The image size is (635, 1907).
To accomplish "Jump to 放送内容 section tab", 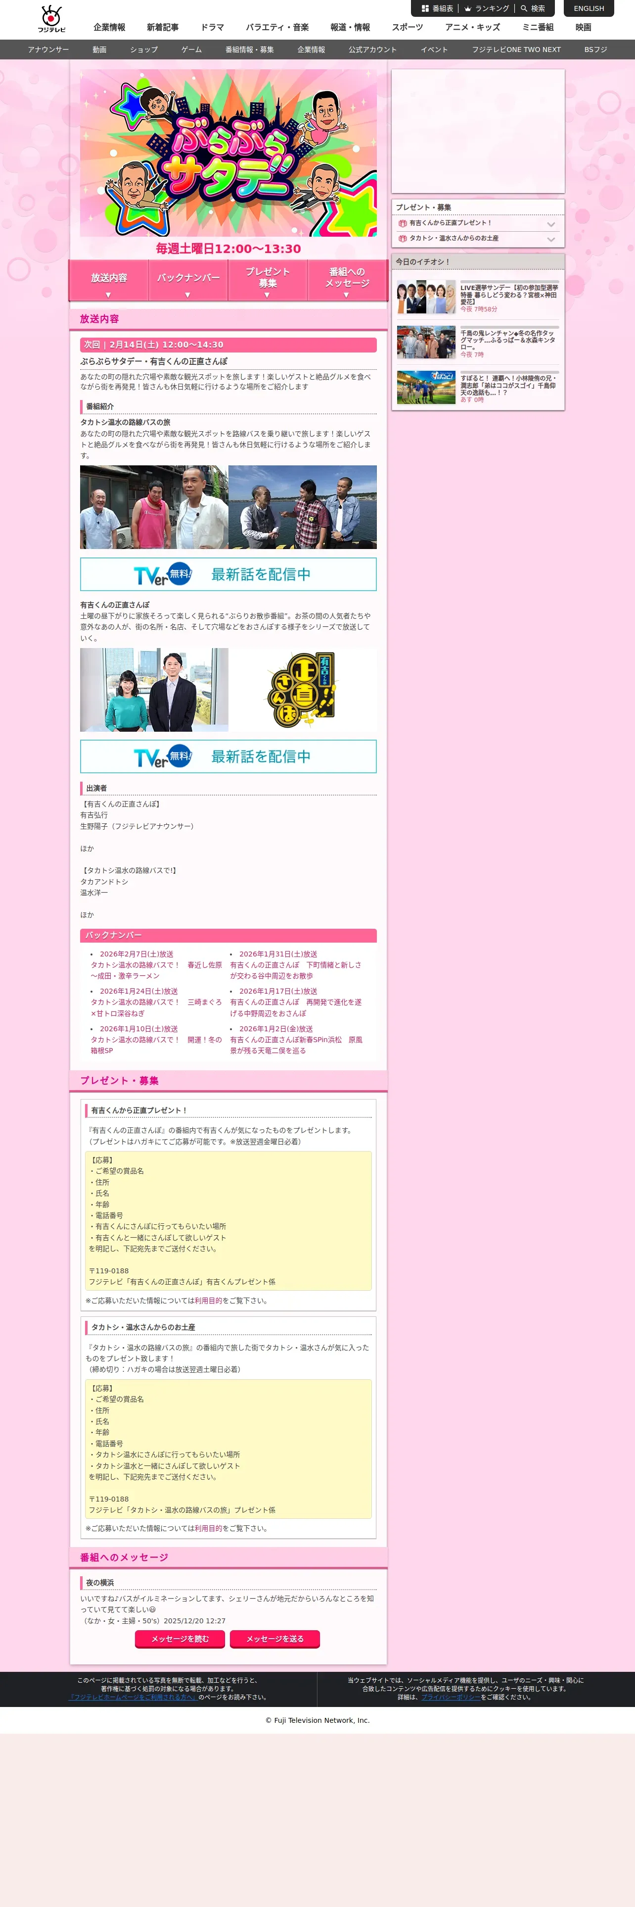I will coord(109,281).
